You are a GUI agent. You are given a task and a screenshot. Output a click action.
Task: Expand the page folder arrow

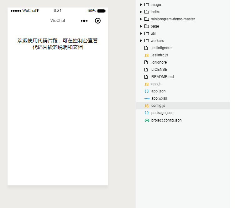point(141,26)
